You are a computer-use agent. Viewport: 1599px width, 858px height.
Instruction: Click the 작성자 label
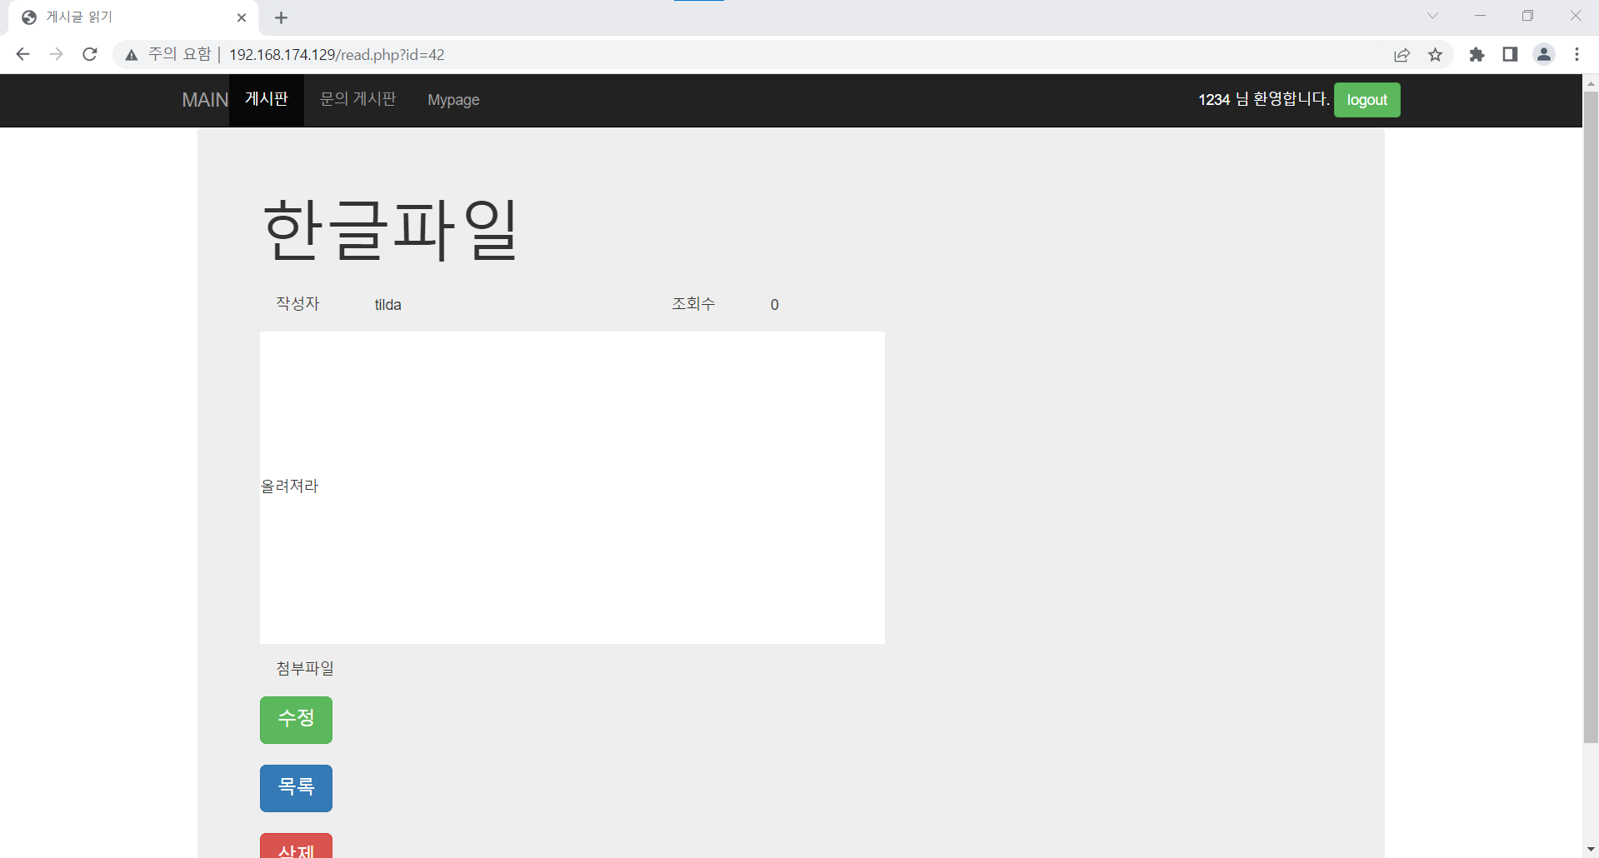tap(297, 304)
